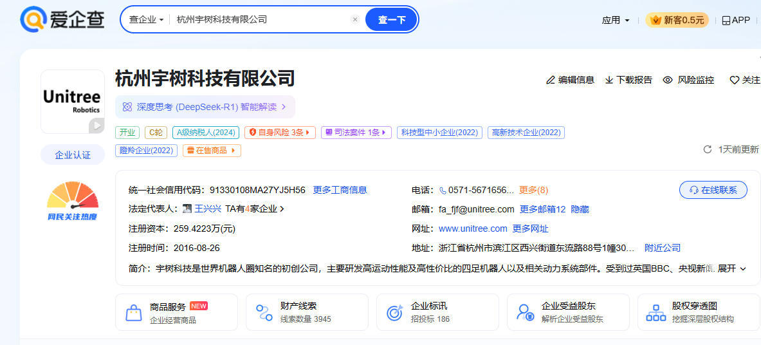Click 在线联系 headset button
Image resolution: width=761 pixels, height=345 pixels.
(x=713, y=190)
